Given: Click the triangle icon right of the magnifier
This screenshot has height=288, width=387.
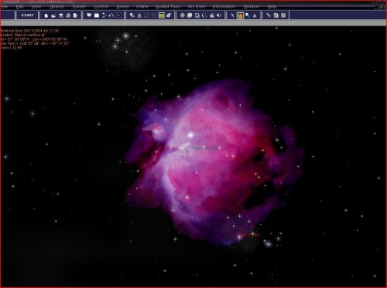Looking at the screenshot, I should coord(255,15).
